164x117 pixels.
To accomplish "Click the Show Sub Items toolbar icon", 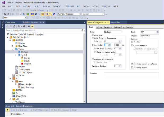I will click(51, 14).
